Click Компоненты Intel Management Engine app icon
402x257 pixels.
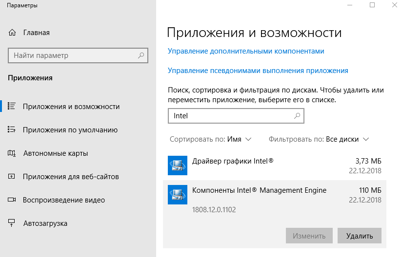point(178,195)
